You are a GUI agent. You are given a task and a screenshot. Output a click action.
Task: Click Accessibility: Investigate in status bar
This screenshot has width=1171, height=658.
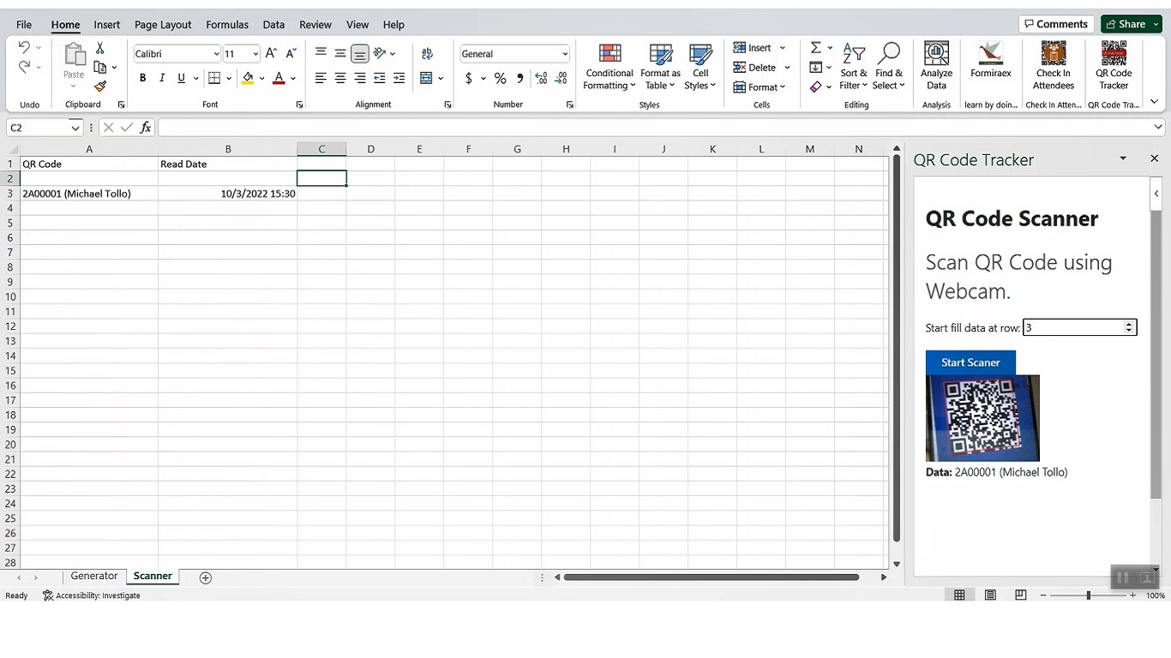(92, 595)
